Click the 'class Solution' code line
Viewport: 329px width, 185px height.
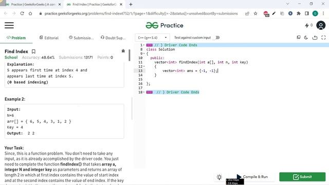(160, 49)
